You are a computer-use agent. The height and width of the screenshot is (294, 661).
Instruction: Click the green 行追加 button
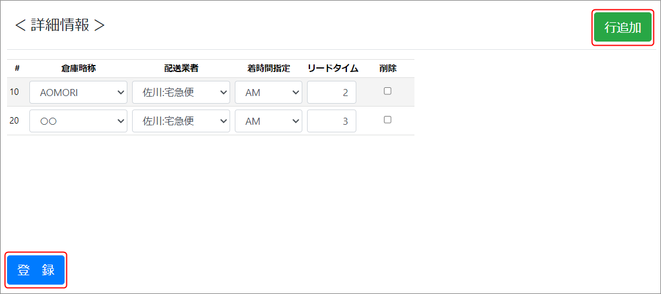(x=622, y=28)
